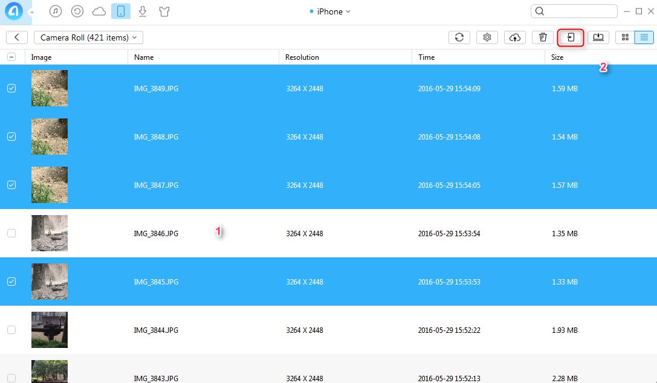Select file name IMG_3845.JPG

[156, 282]
